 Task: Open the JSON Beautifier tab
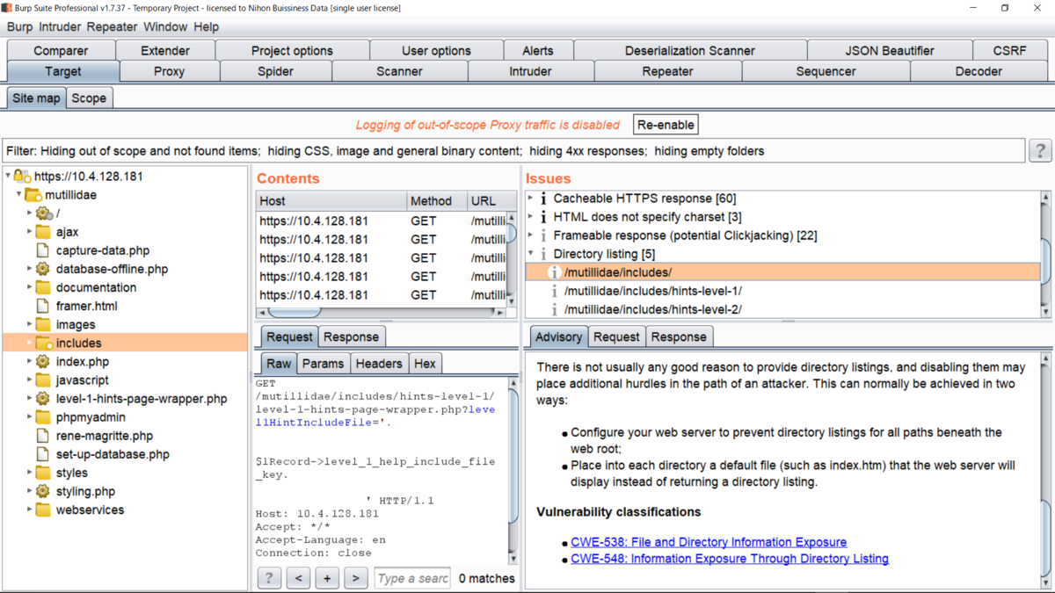pos(890,51)
